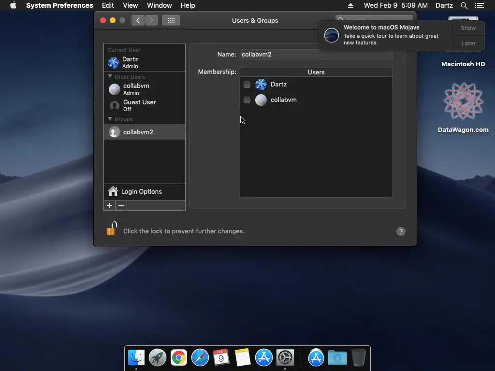This screenshot has width=495, height=371.
Task: Open Safari from the dock
Action: [x=200, y=358]
